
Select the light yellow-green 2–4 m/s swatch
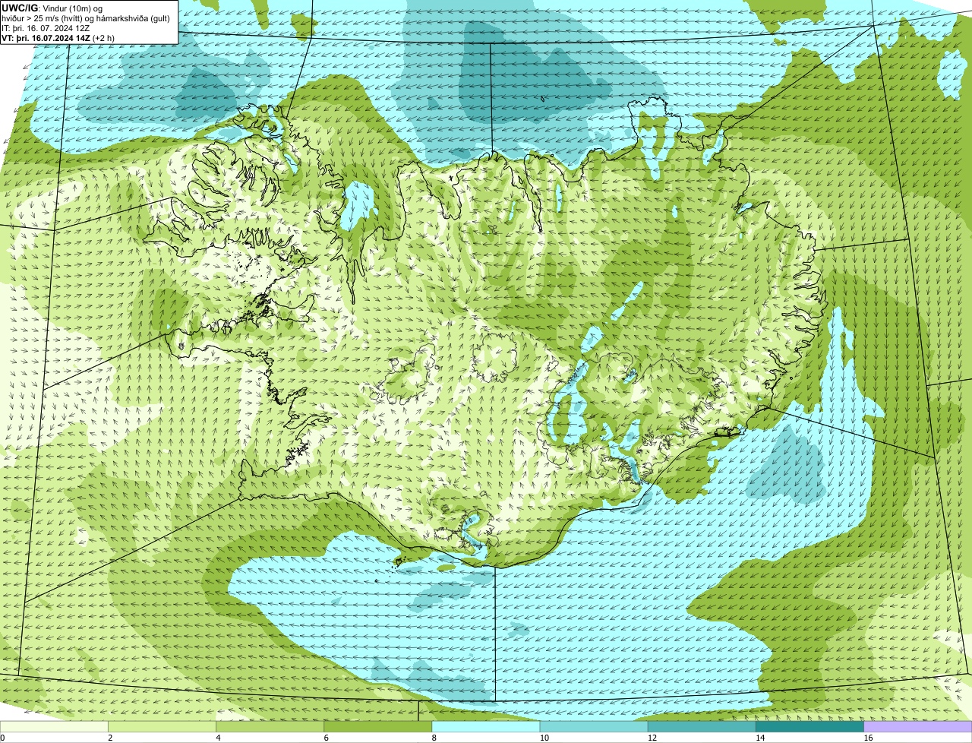coord(162,727)
